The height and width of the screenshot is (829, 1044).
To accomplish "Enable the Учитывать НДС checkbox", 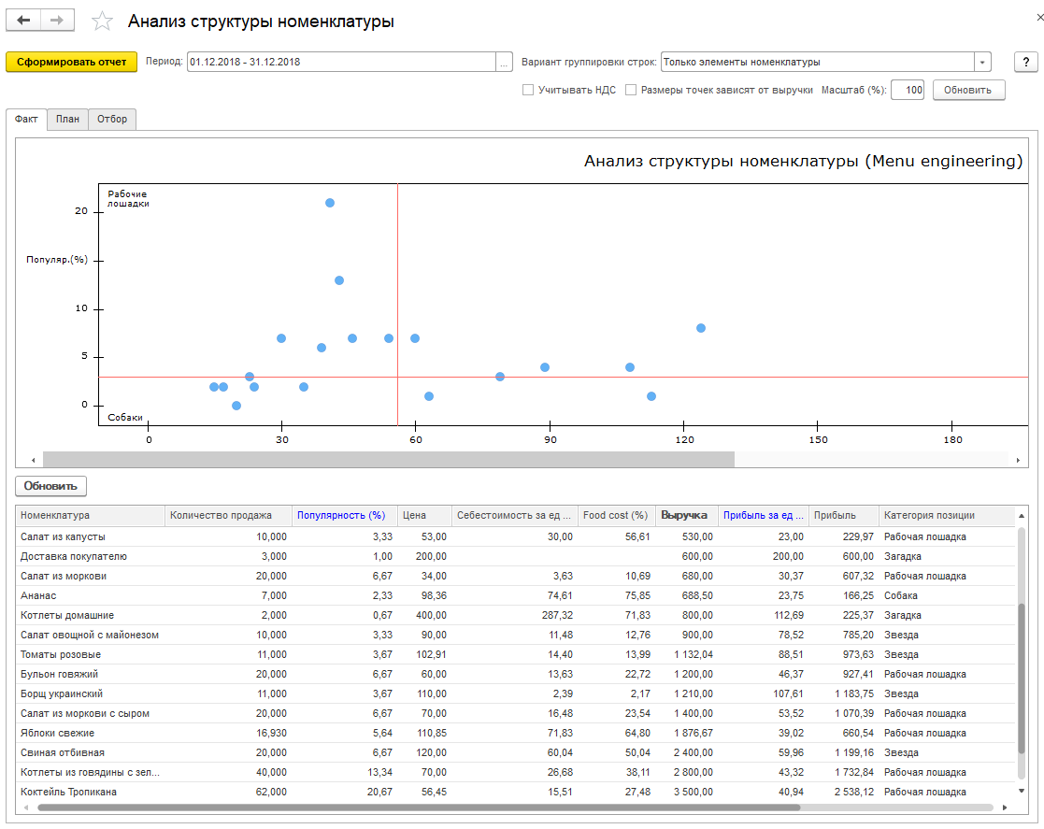I will pos(528,91).
